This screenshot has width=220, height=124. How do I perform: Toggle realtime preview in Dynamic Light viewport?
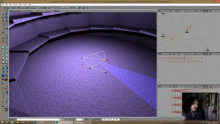(x=22, y=11)
